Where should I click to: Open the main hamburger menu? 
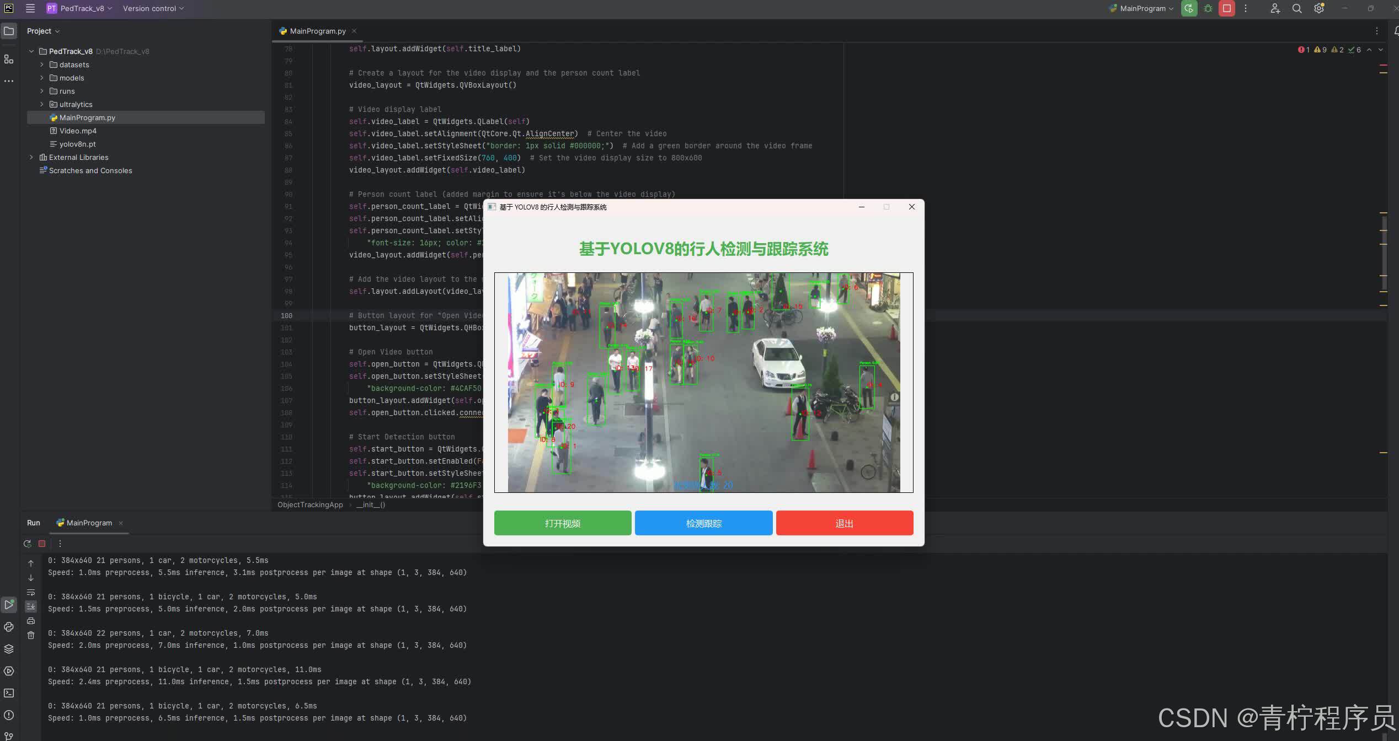click(x=30, y=8)
